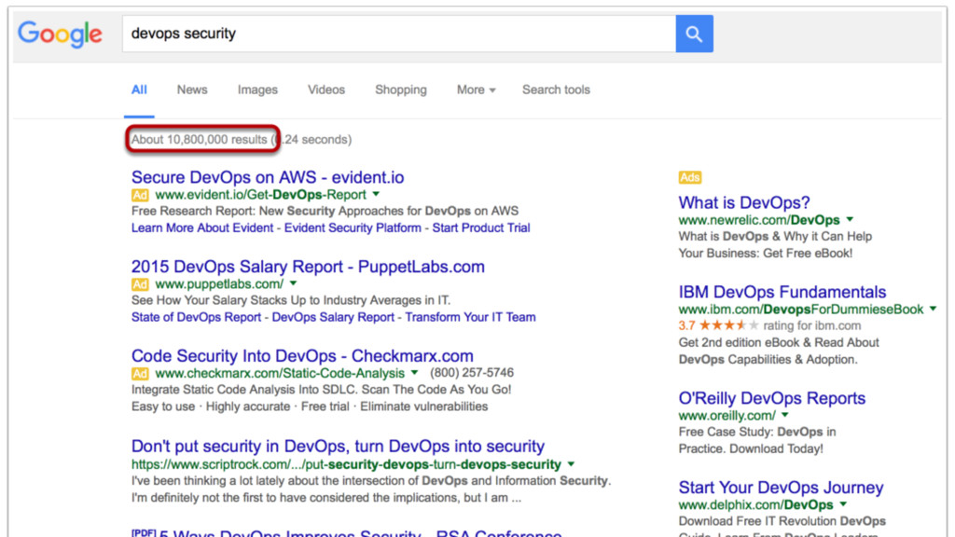Expand the arrow next to ibm.com URL
Screen dimensions: 955x537
pos(933,309)
